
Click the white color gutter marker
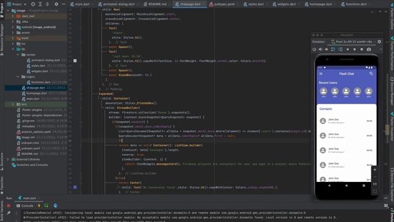75,60
